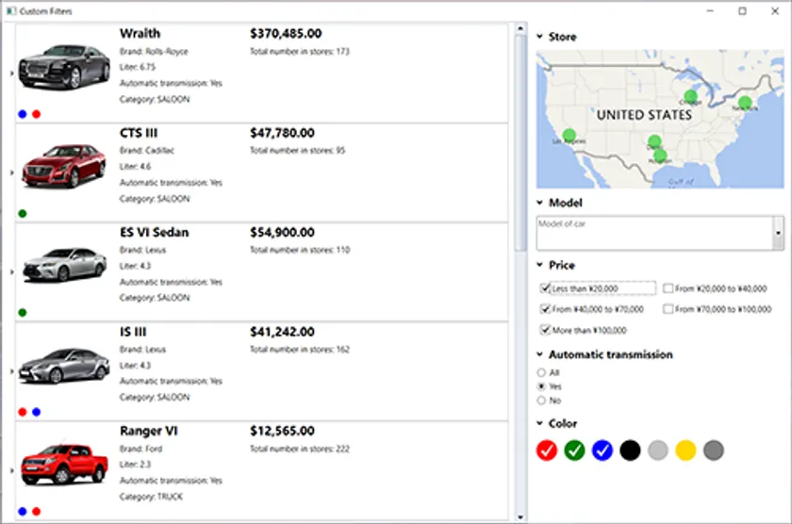Enable From ¥20,000 to ¥40,000 price filter

[668, 288]
